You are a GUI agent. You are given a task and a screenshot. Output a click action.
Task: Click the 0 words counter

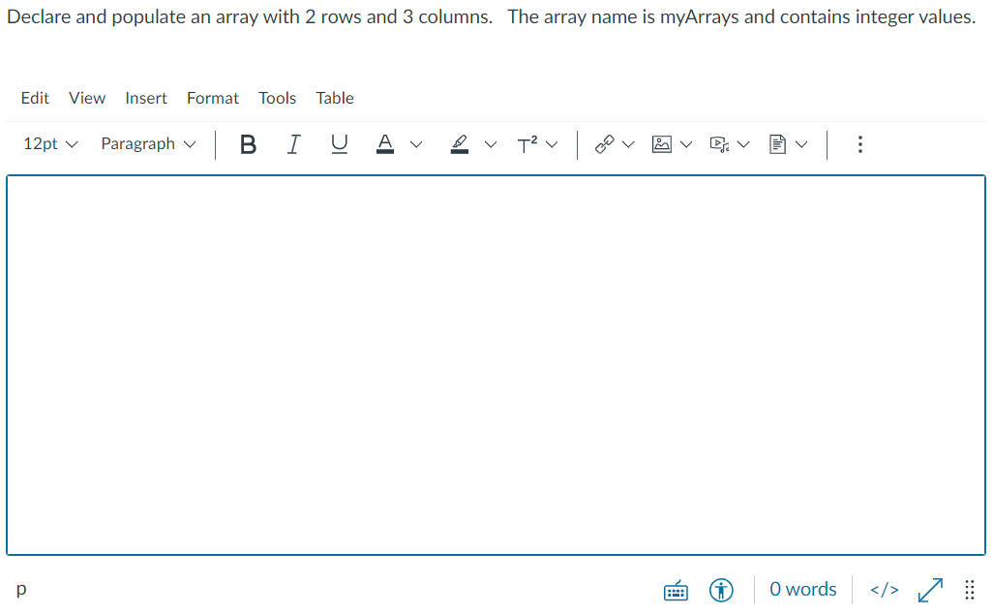(x=802, y=589)
